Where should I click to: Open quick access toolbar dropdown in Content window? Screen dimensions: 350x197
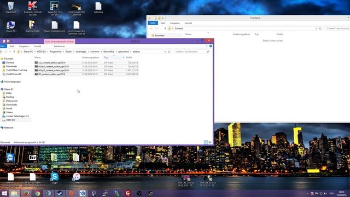[163, 18]
